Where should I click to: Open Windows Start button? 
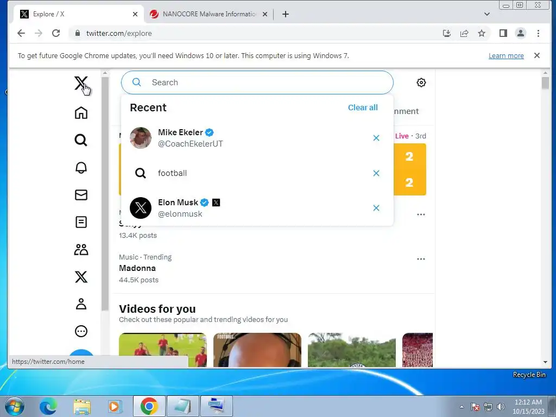coord(15,406)
